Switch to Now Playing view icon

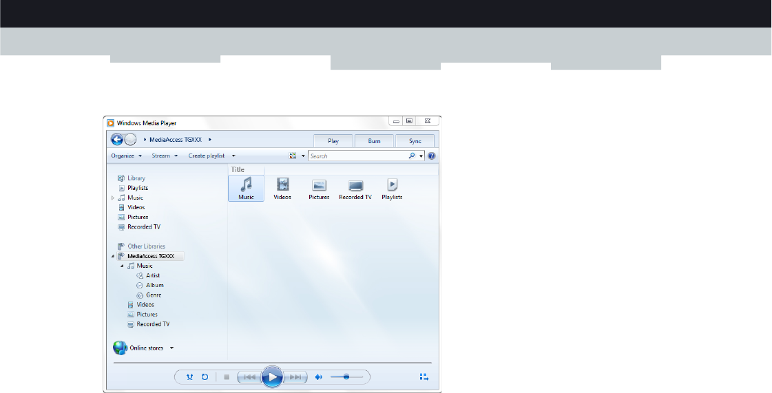424,377
